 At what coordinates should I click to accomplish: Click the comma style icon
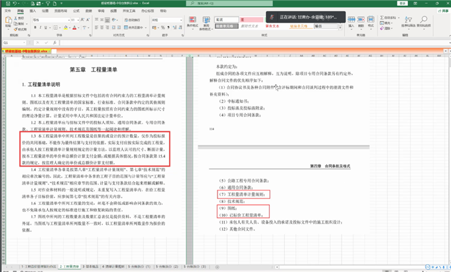coord(168,28)
